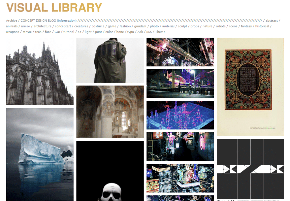Open the FX category
Screen dimensions: 290x201
click(80, 32)
